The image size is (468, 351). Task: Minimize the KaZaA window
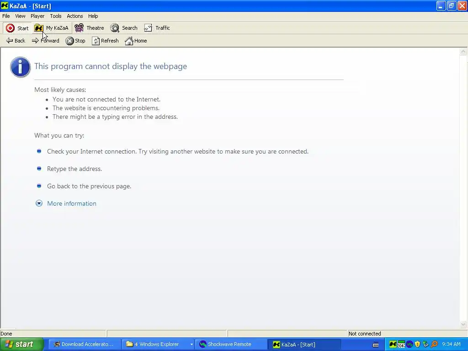(x=441, y=5)
